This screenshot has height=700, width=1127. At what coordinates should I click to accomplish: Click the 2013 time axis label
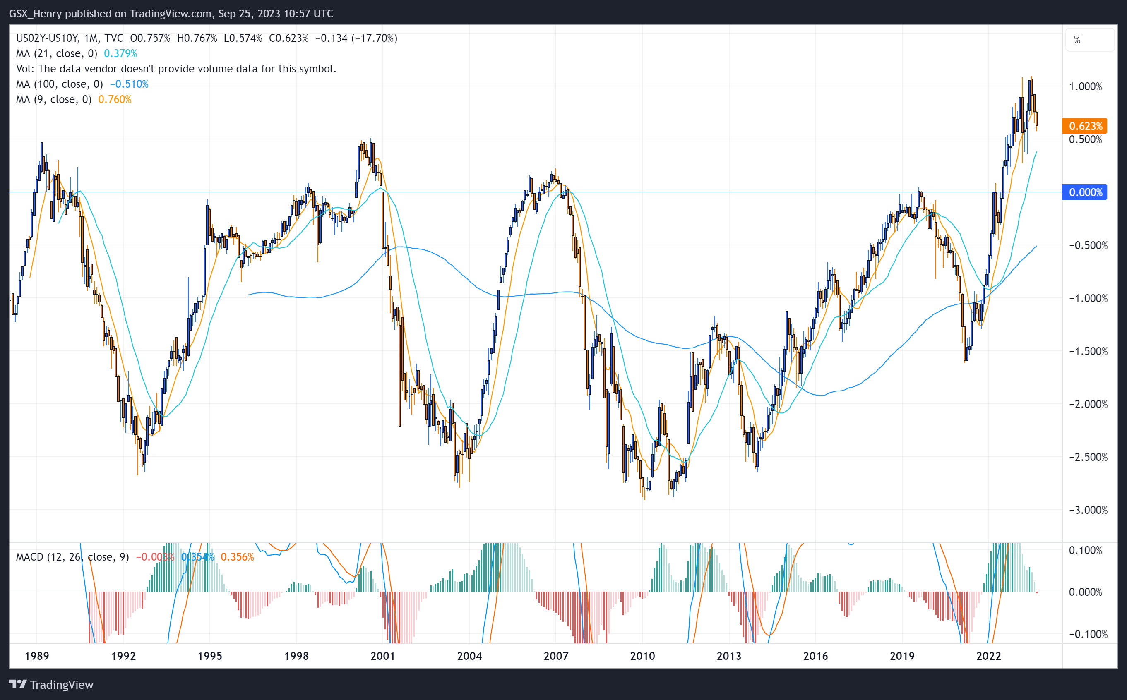coord(729,656)
